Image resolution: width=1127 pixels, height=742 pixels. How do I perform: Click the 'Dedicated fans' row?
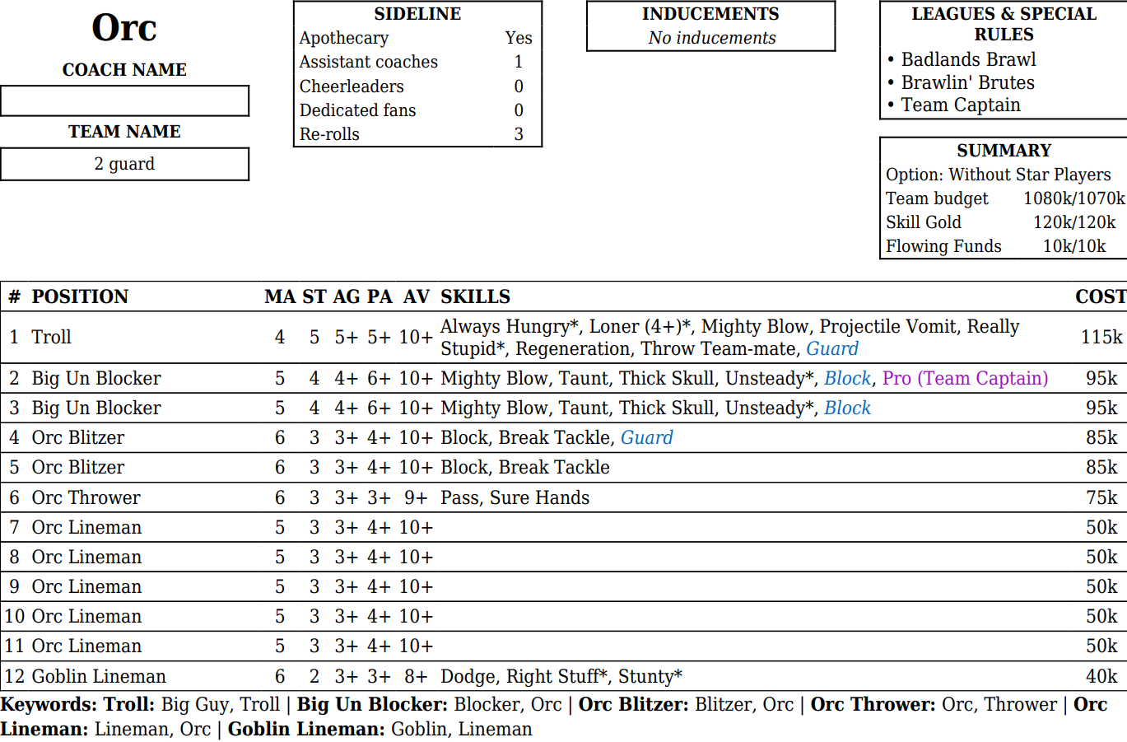coord(417,110)
